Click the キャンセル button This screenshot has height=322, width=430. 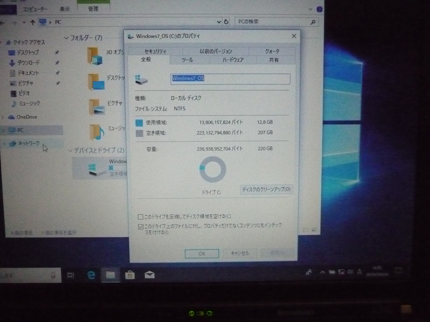240,253
